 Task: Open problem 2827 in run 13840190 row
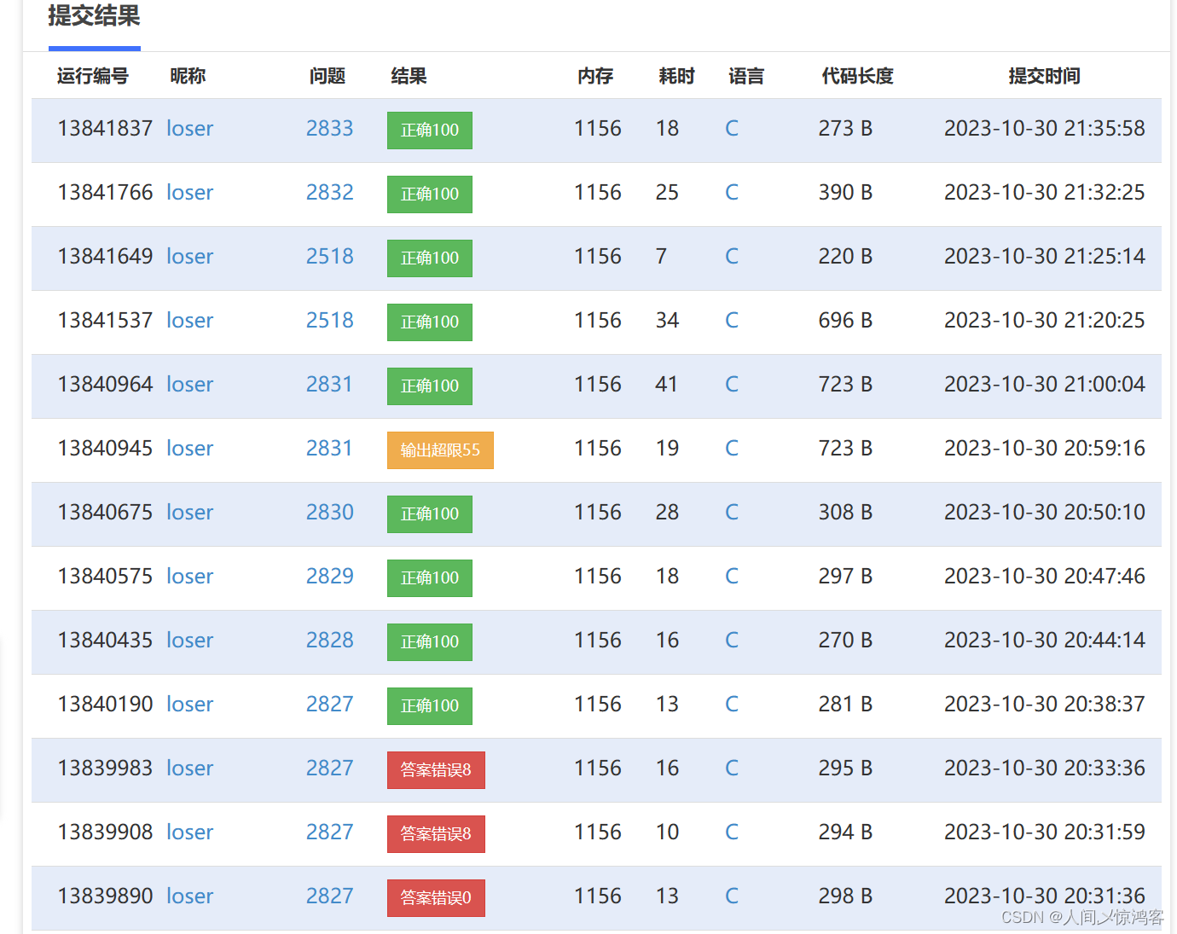click(x=329, y=705)
